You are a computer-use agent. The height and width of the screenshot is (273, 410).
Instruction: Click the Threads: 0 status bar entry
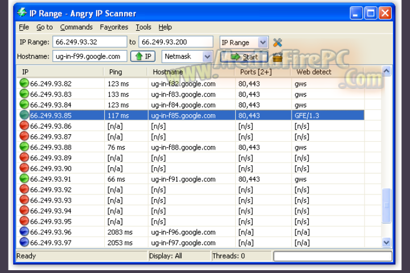[x=228, y=256]
